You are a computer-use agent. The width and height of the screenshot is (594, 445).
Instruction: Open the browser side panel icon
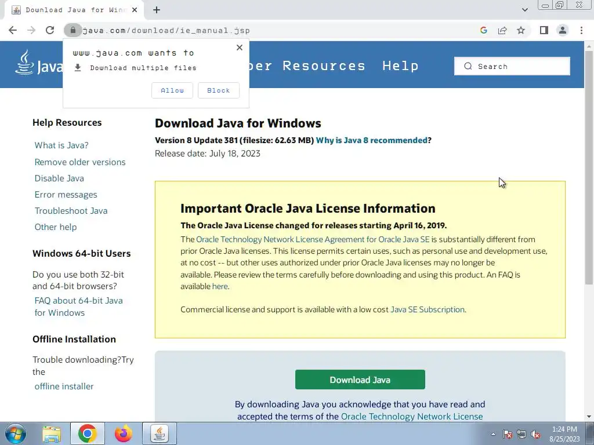[x=544, y=30]
